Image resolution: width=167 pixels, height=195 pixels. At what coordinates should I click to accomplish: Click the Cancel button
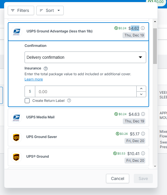pyautogui.click(x=118, y=179)
